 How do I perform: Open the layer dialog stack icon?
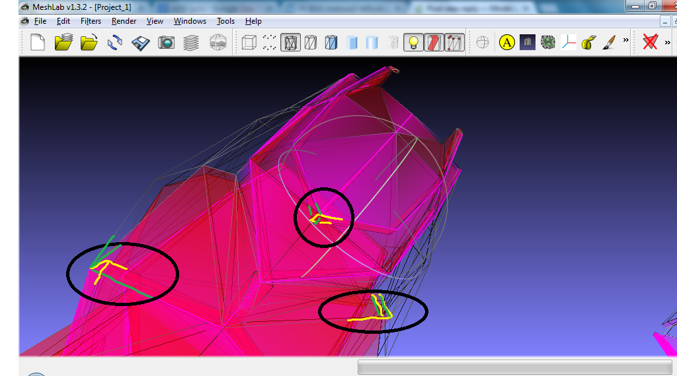click(x=191, y=43)
